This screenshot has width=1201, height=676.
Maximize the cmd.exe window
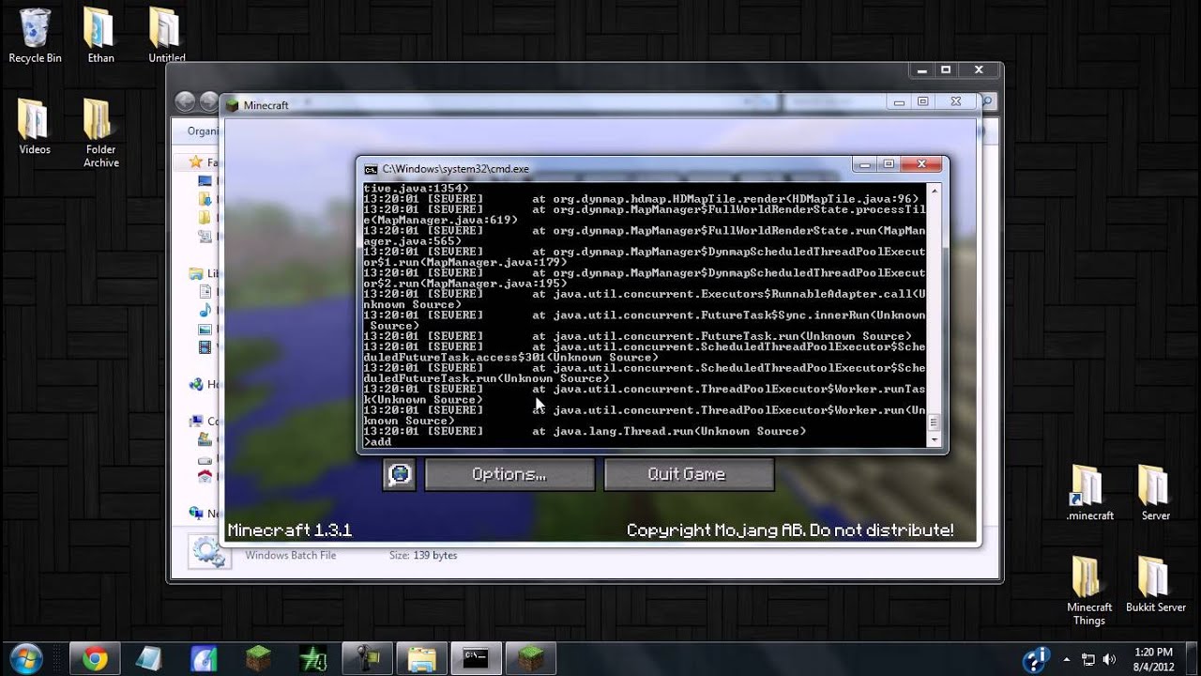[x=889, y=163]
